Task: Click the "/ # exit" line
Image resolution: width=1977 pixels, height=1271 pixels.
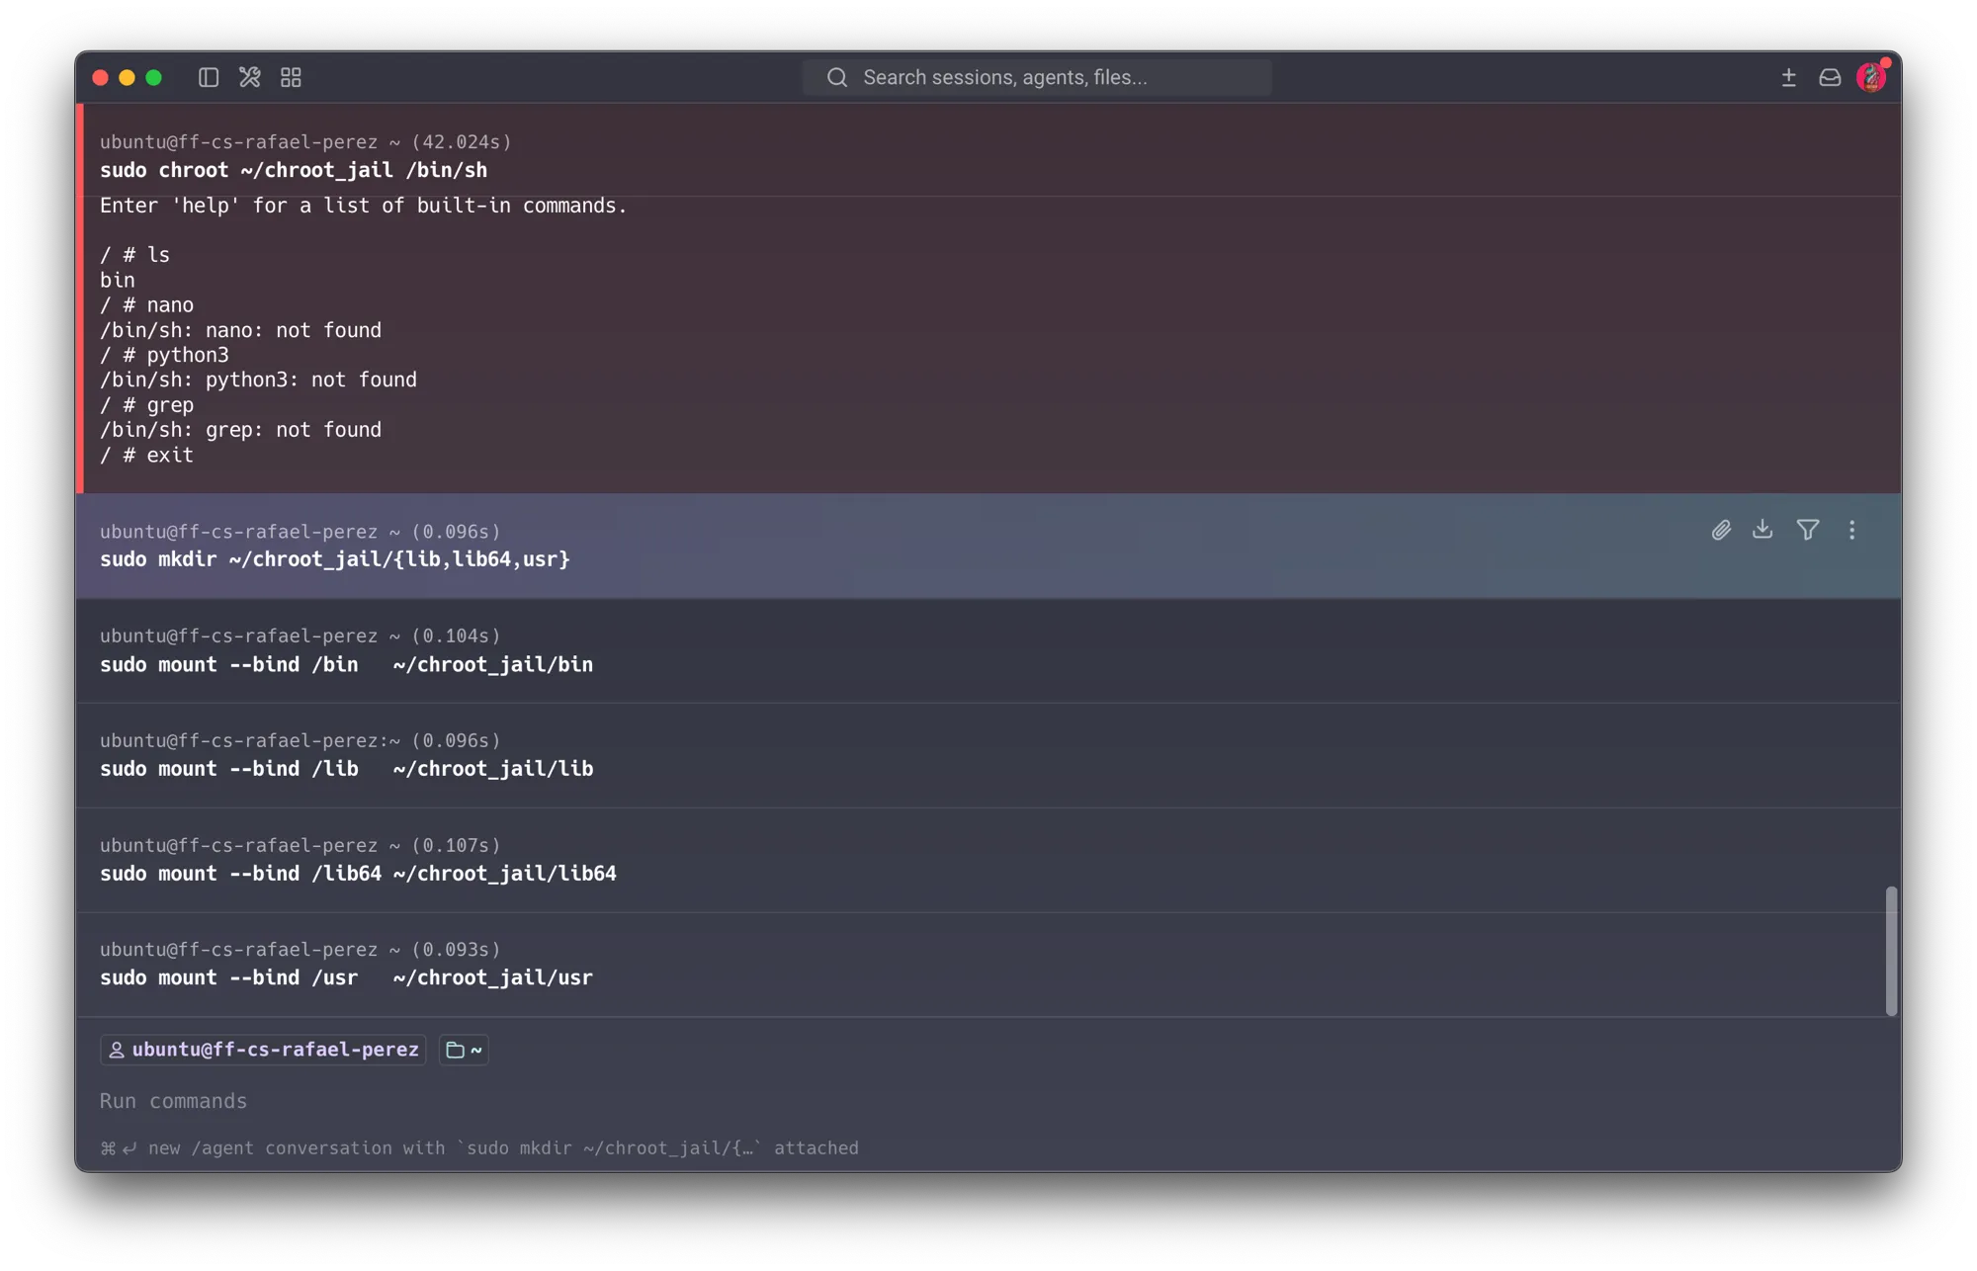Action: 146,455
